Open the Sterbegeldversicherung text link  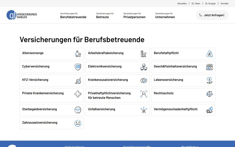[39, 109]
